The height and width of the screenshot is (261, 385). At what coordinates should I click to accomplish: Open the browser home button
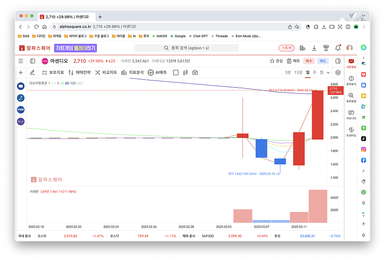click(x=45, y=27)
